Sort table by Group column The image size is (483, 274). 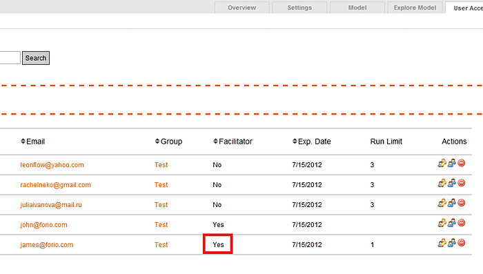click(x=168, y=141)
